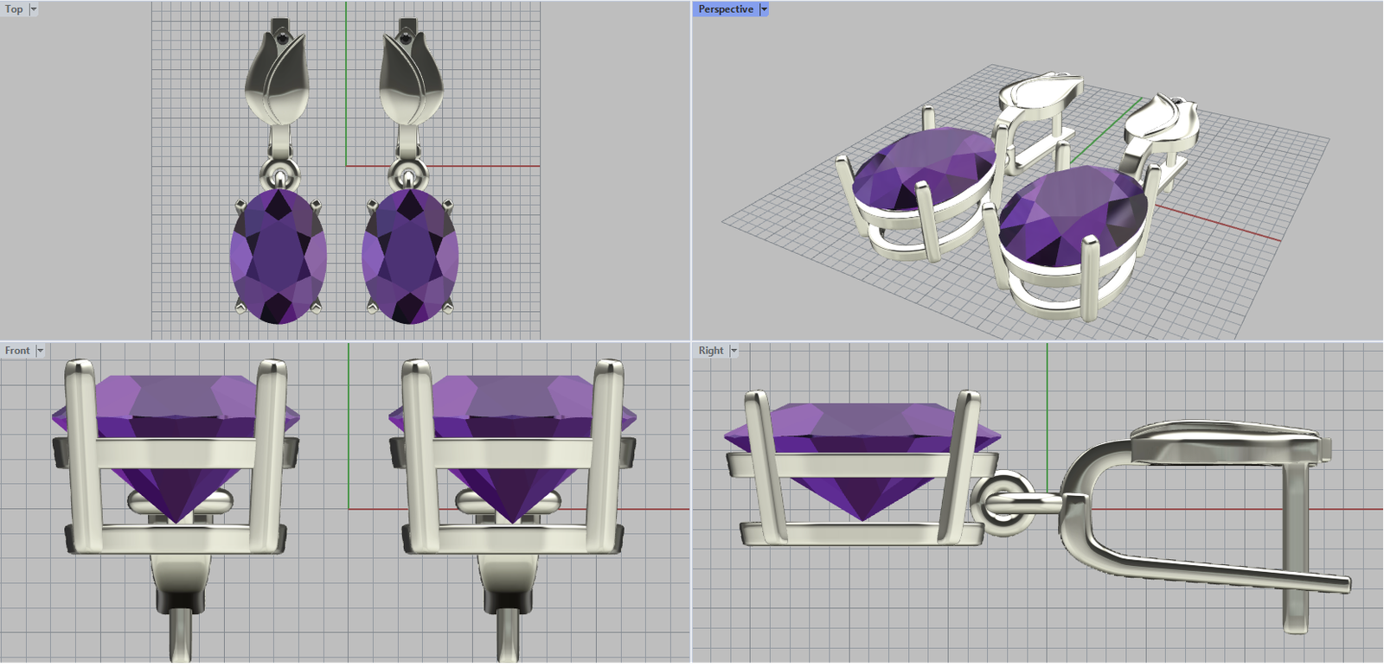Activate the Top viewport title label
The image size is (1384, 667).
[14, 10]
